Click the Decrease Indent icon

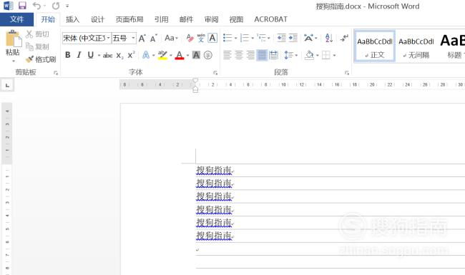coord(281,38)
